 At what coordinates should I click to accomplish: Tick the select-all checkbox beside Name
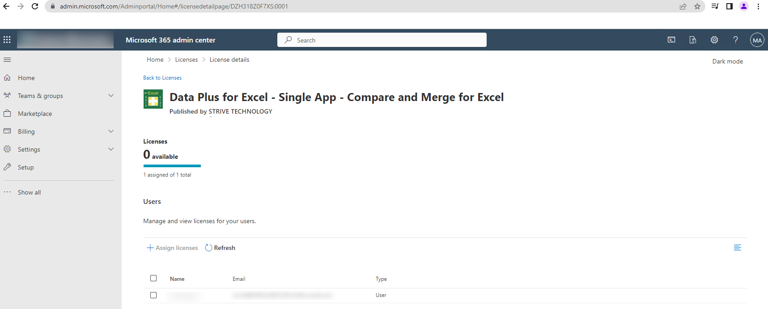click(x=153, y=278)
